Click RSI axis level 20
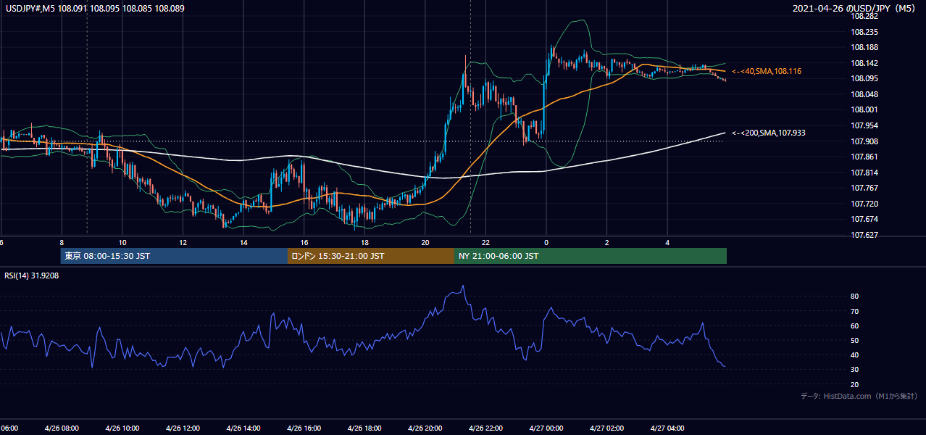Screen dimensions: 926x435 click(x=855, y=384)
